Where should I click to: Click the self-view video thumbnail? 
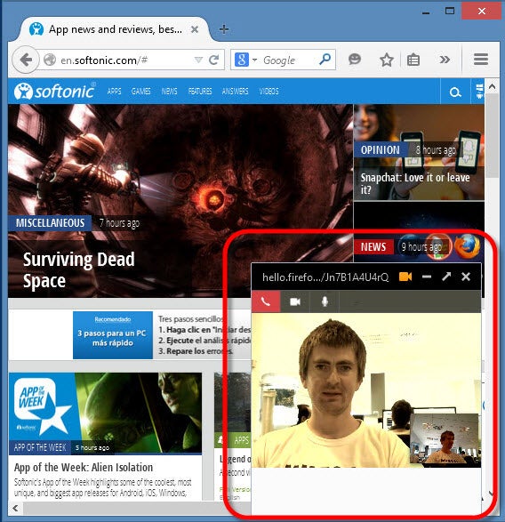(x=444, y=438)
